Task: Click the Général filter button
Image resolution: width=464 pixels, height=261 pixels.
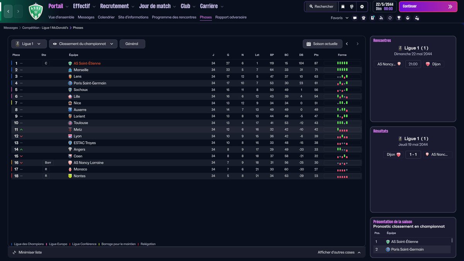Action: tap(132, 44)
